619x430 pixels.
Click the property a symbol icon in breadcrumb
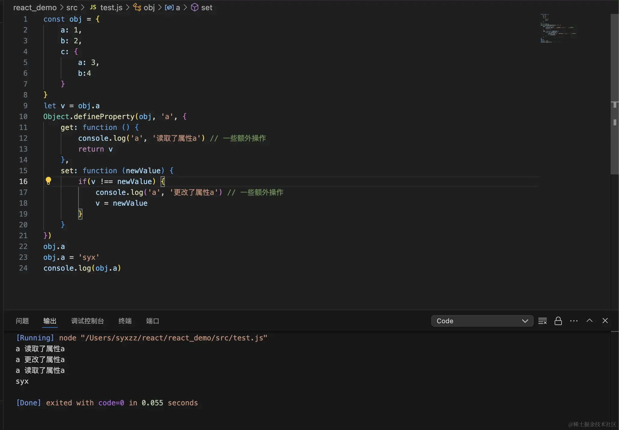click(x=169, y=7)
